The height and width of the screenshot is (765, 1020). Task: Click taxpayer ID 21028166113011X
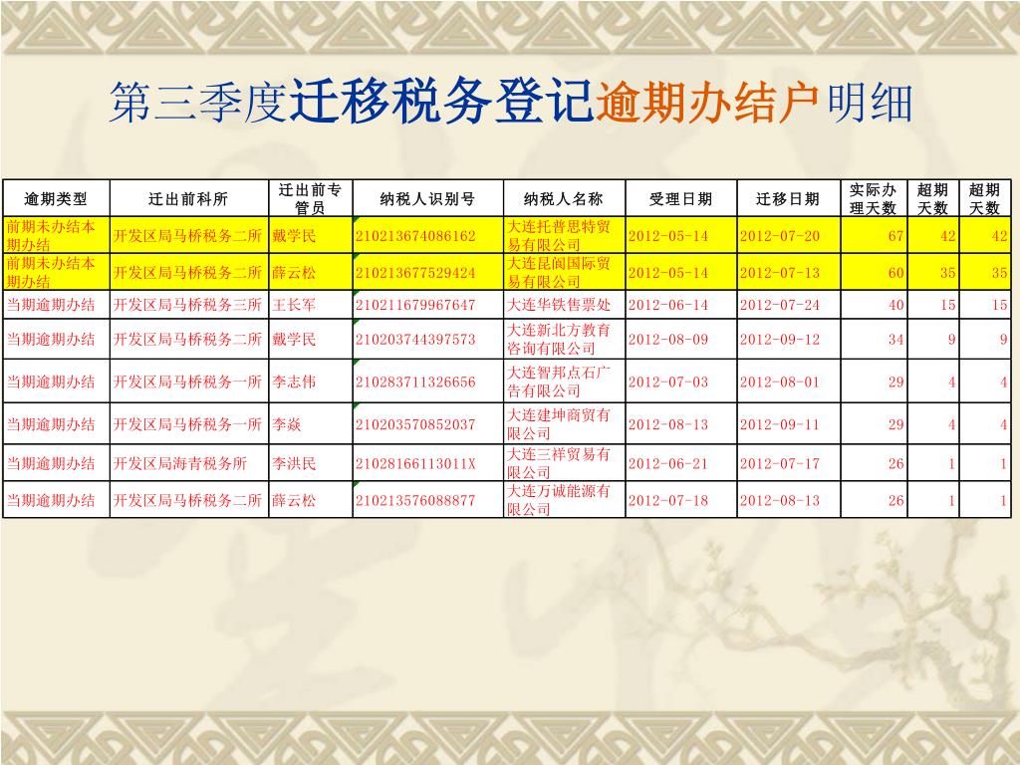[415, 464]
